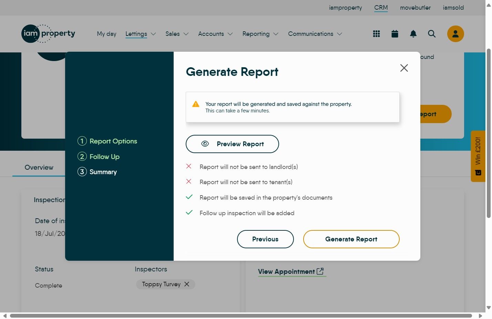Jump to Follow Up step
The height and width of the screenshot is (319, 492).
point(104,157)
